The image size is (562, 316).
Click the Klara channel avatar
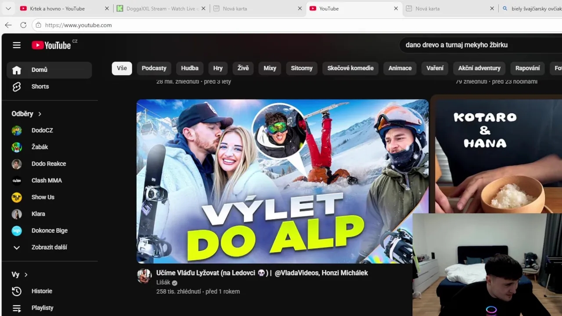(17, 214)
